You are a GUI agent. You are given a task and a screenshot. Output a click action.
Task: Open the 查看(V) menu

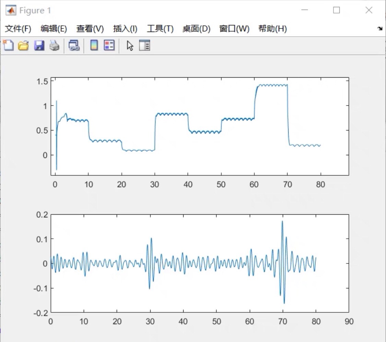pos(90,28)
